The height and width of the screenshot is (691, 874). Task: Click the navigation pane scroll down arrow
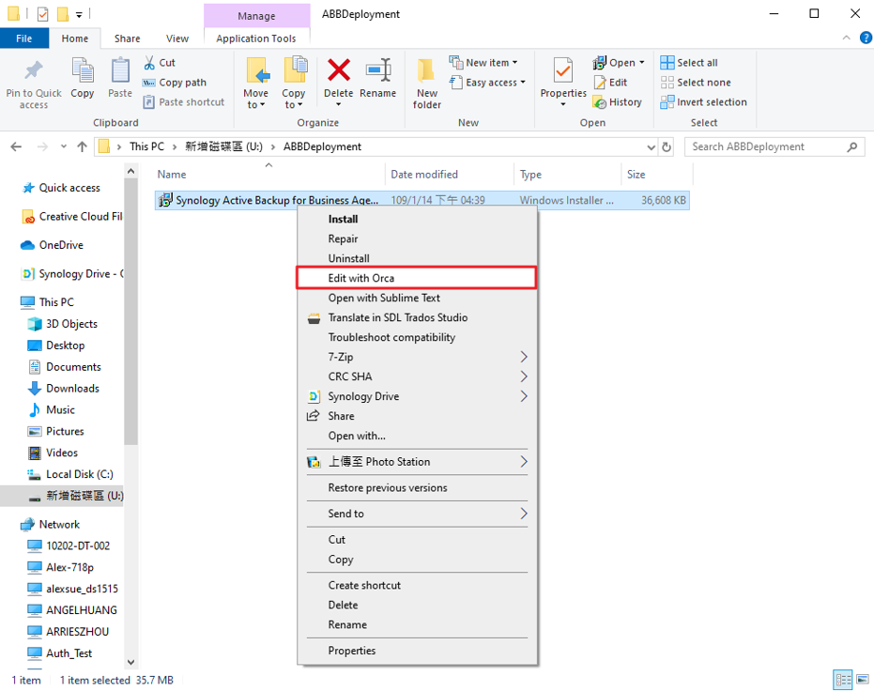pos(131,662)
